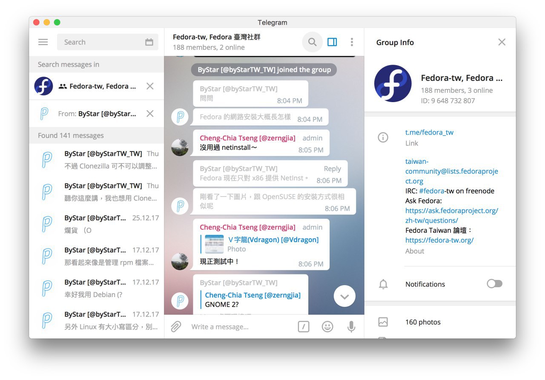Click the Write a message input field
Screen dimensions: 545x380
click(x=241, y=327)
